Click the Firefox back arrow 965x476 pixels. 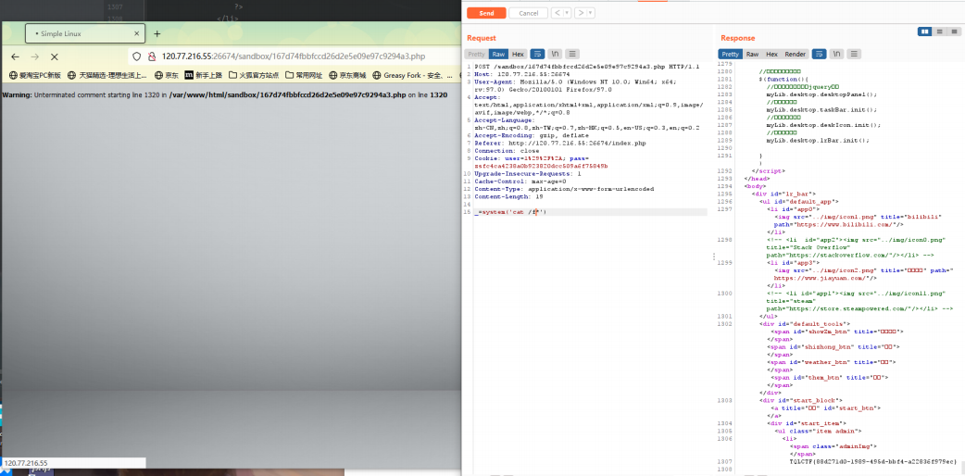16,56
